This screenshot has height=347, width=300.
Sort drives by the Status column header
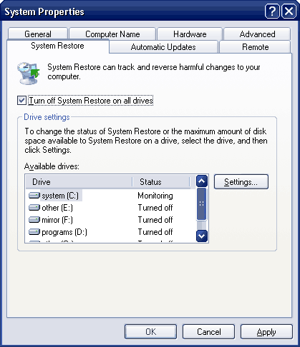(161, 182)
